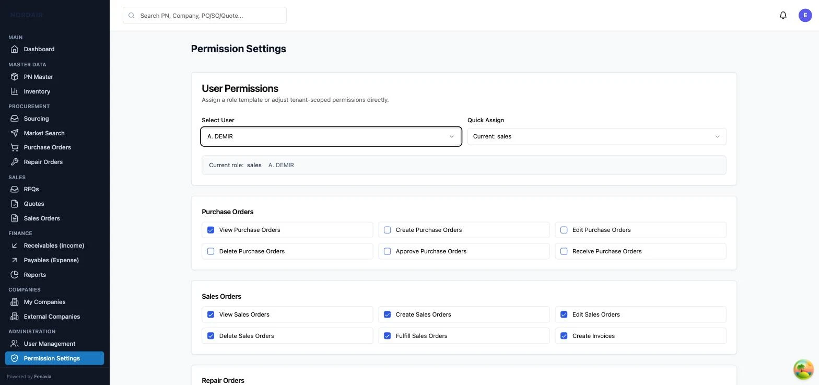Disable Edit Sales Orders permission

[x=564, y=314]
